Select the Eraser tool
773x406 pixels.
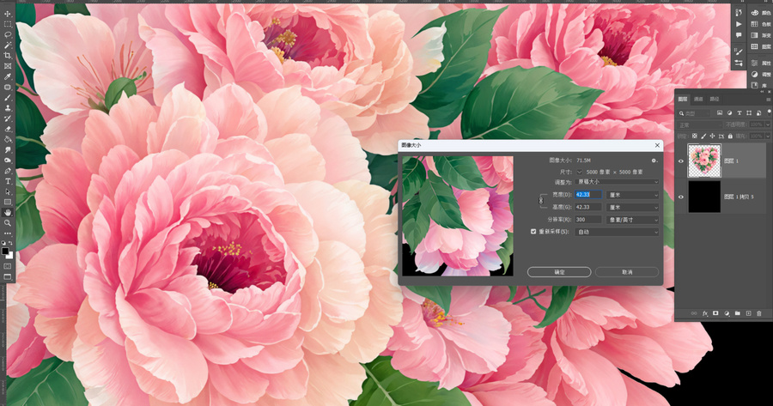(x=8, y=129)
